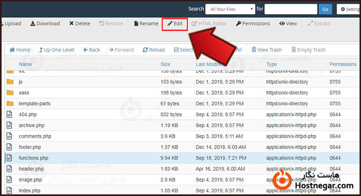Click the Edit pencil toolbar button
361x196 pixels.
tap(175, 24)
